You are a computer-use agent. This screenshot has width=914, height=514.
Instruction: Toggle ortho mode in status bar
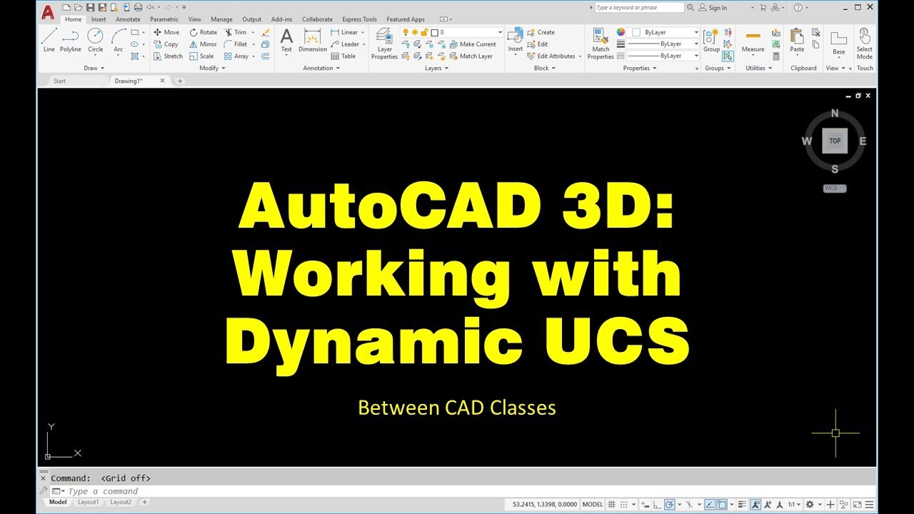point(658,503)
